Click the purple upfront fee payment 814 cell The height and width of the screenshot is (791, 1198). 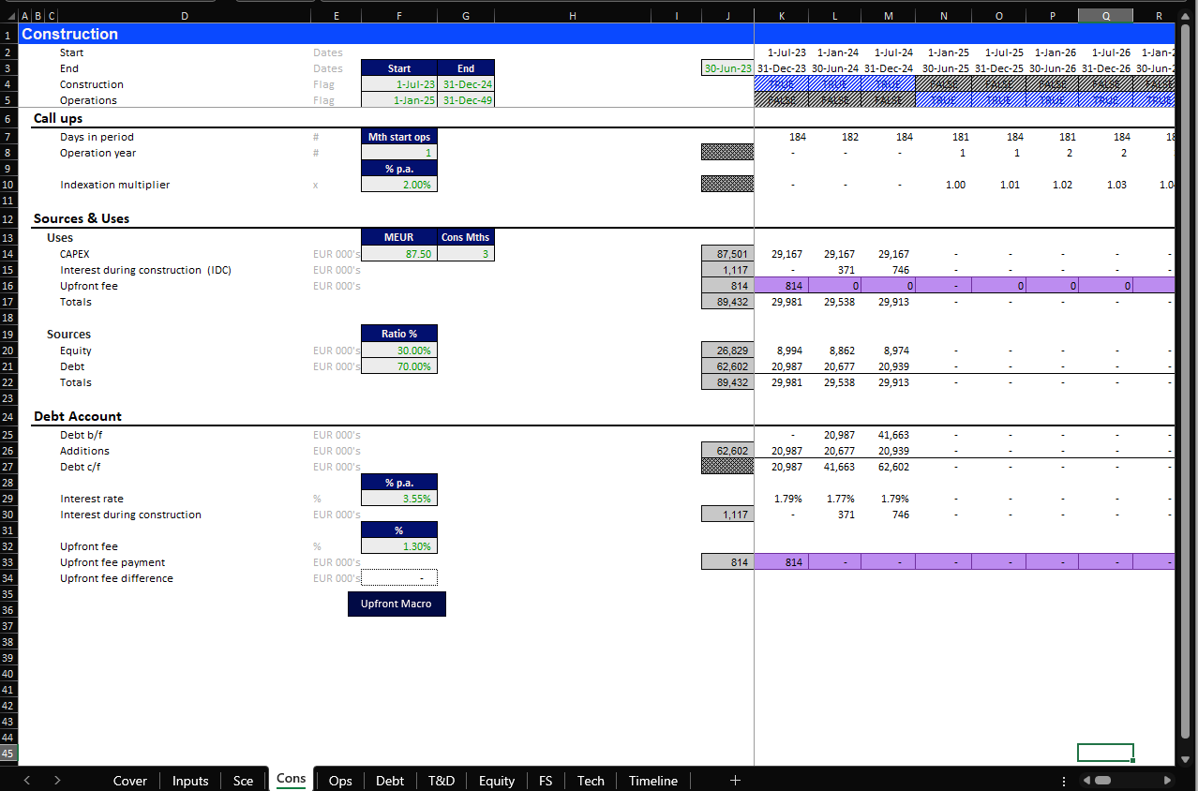781,562
